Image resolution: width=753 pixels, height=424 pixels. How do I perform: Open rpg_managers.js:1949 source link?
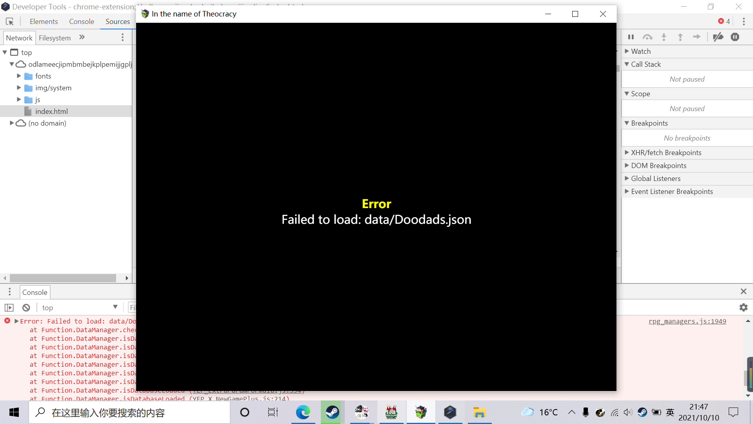click(687, 321)
